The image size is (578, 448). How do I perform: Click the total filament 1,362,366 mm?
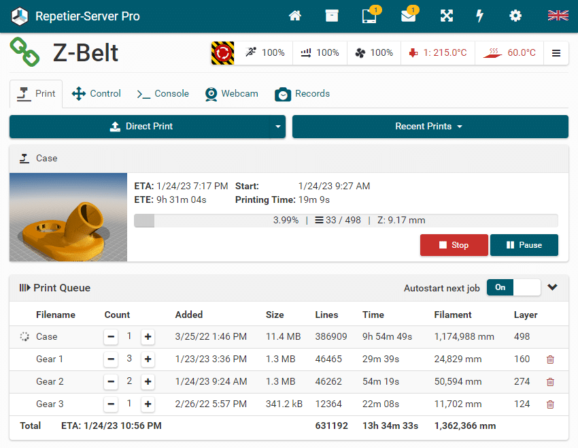pos(465,426)
